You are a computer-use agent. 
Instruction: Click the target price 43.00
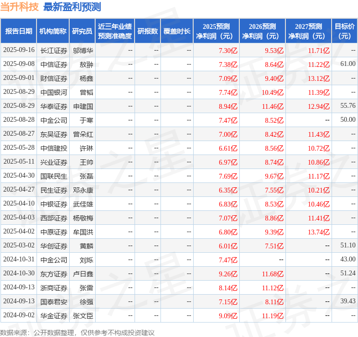click(x=348, y=259)
